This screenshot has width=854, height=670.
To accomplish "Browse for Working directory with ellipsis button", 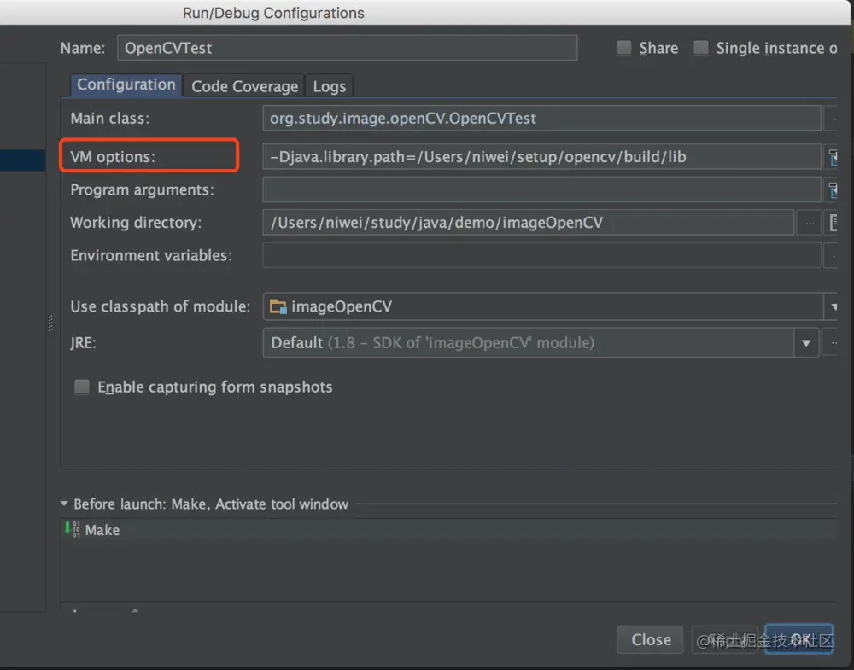I will click(810, 223).
